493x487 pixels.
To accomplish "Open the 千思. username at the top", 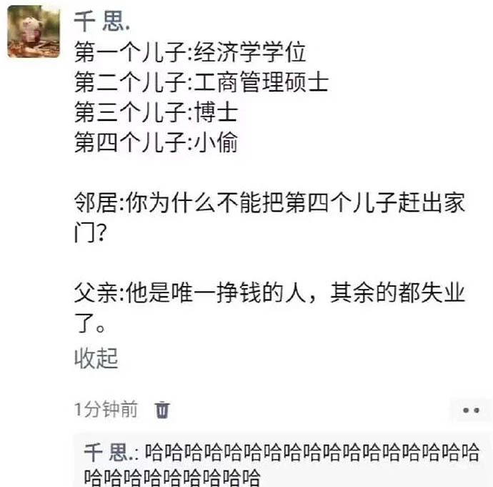I will pyautogui.click(x=101, y=21).
